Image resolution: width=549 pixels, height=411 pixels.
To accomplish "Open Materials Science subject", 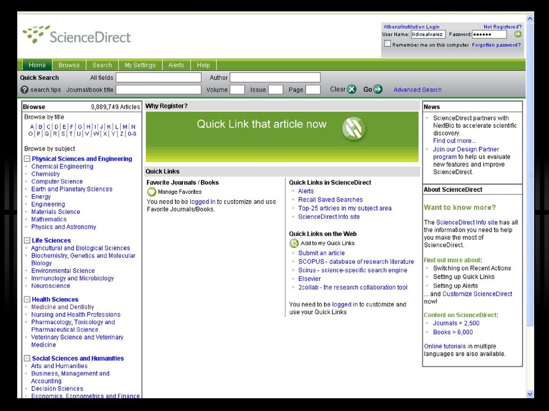I will (x=56, y=212).
